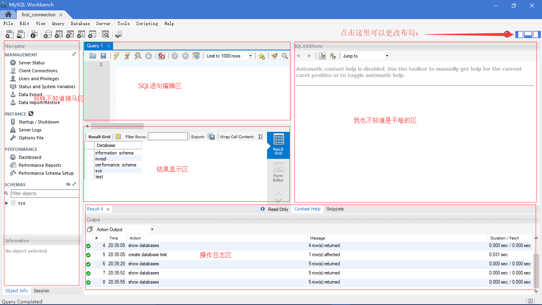The image size is (542, 305).
Task: Run EXPLAIN on statement with magnifier-lightning icon
Action: 138,56
